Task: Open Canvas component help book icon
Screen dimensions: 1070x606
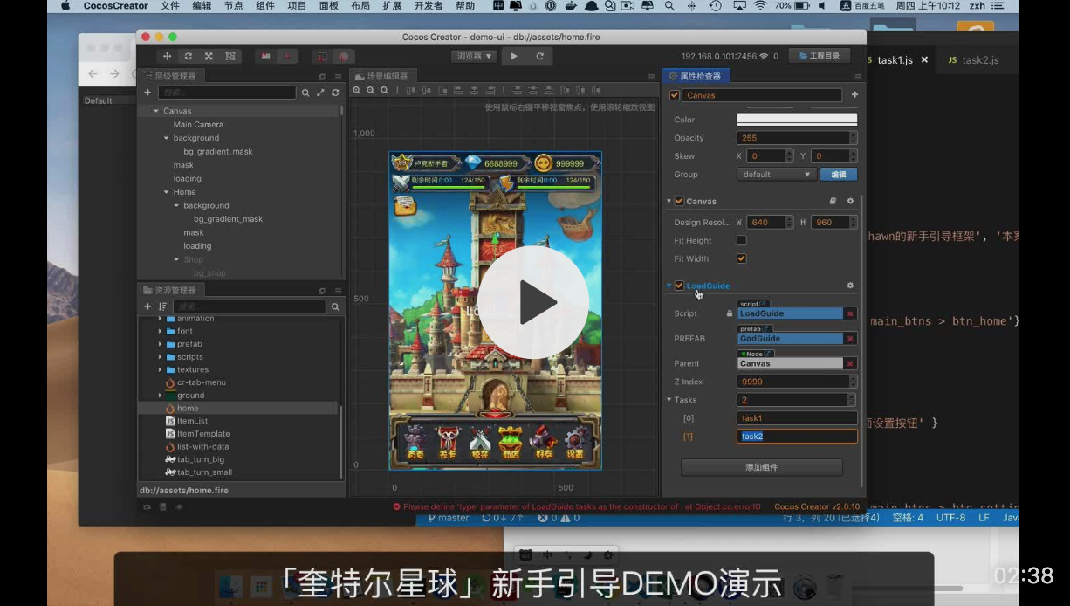Action: pyautogui.click(x=833, y=201)
